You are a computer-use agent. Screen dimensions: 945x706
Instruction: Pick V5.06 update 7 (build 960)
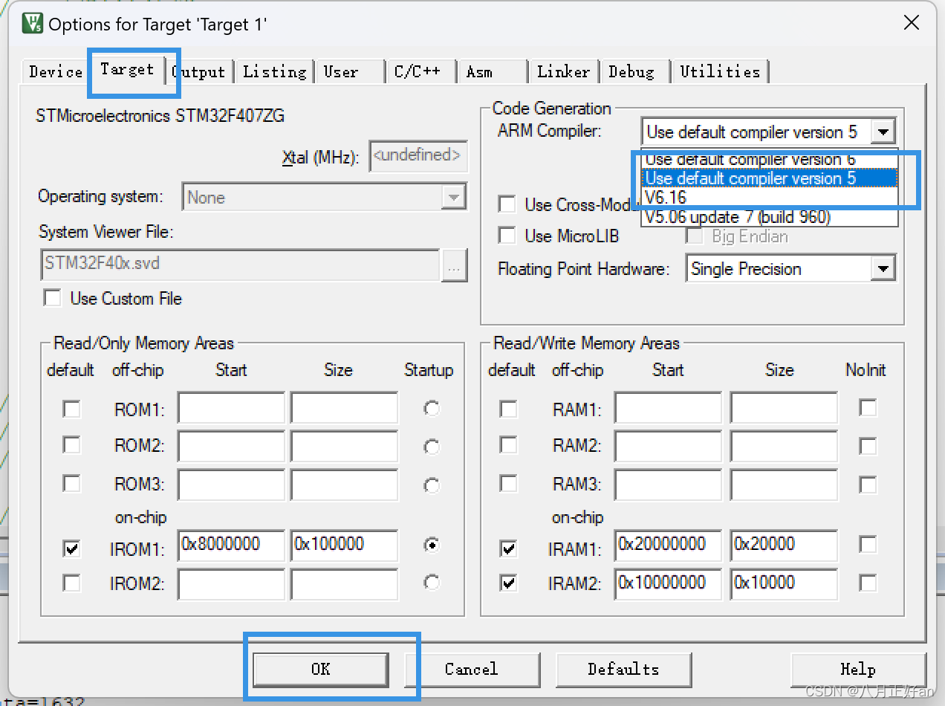769,217
